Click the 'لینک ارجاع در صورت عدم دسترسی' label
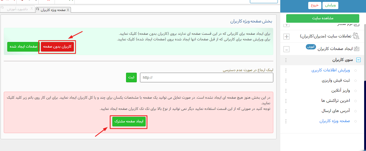 click(248, 70)
